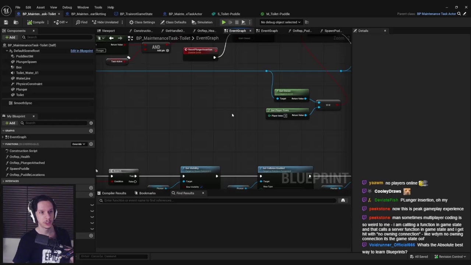Open the Construction Script function

click(23, 151)
